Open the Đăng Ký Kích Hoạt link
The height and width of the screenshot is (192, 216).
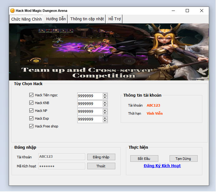point(162,166)
